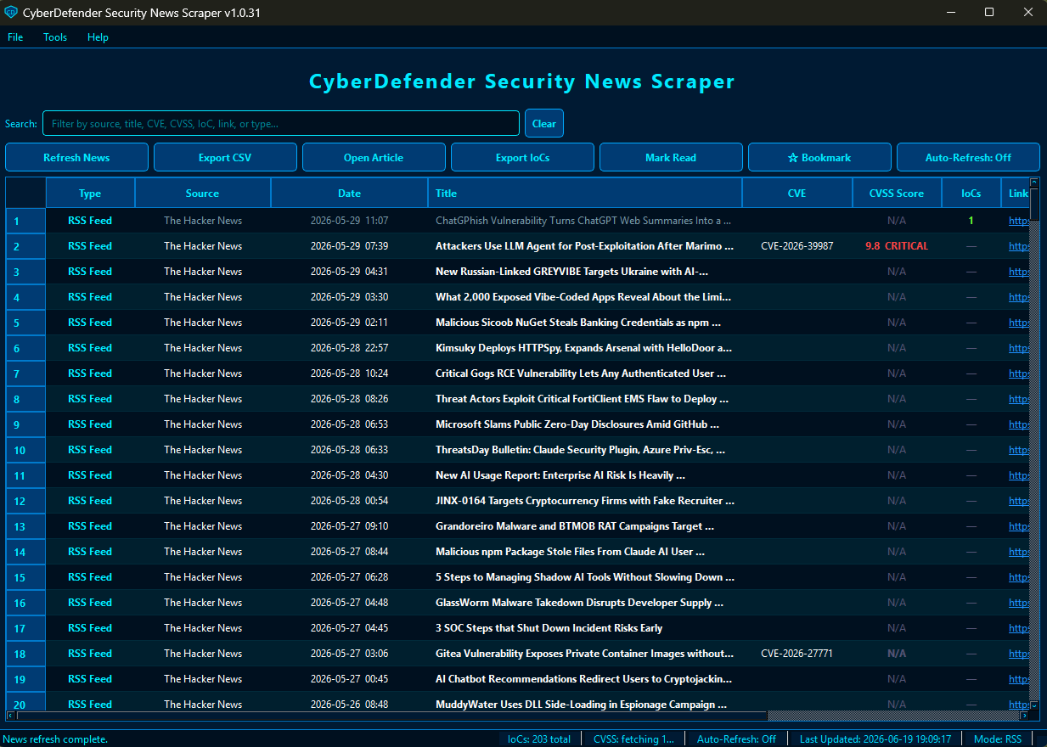Select the GREYVIBE Targets Ukraine article
This screenshot has height=747, width=1047.
(572, 272)
